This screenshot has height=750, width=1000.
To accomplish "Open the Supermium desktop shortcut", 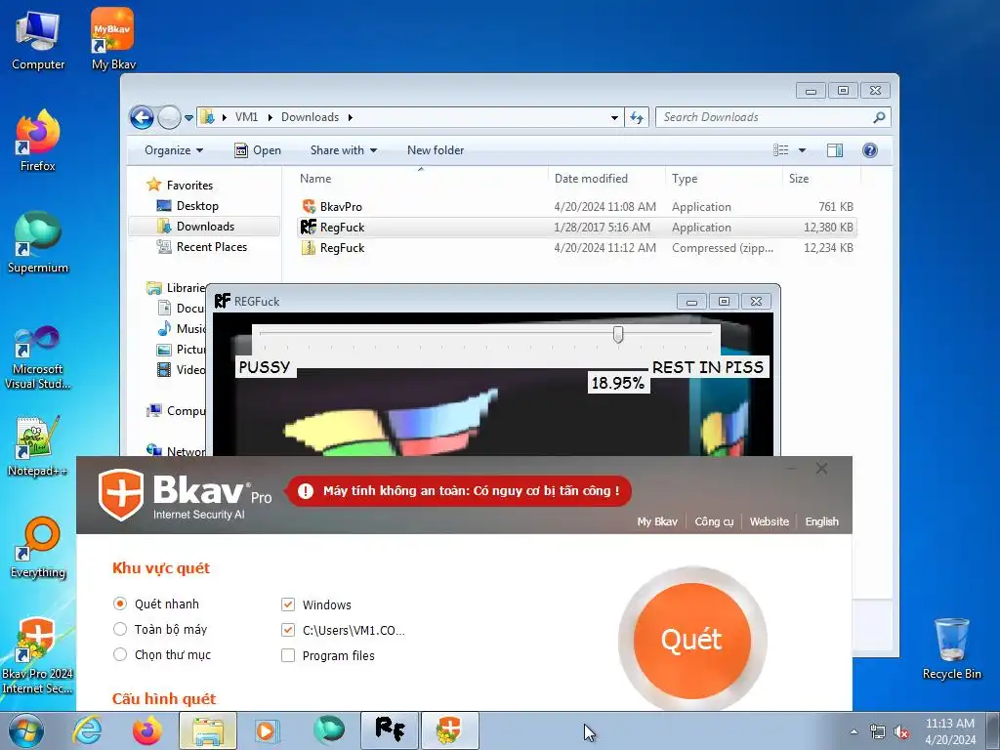I will (x=38, y=242).
